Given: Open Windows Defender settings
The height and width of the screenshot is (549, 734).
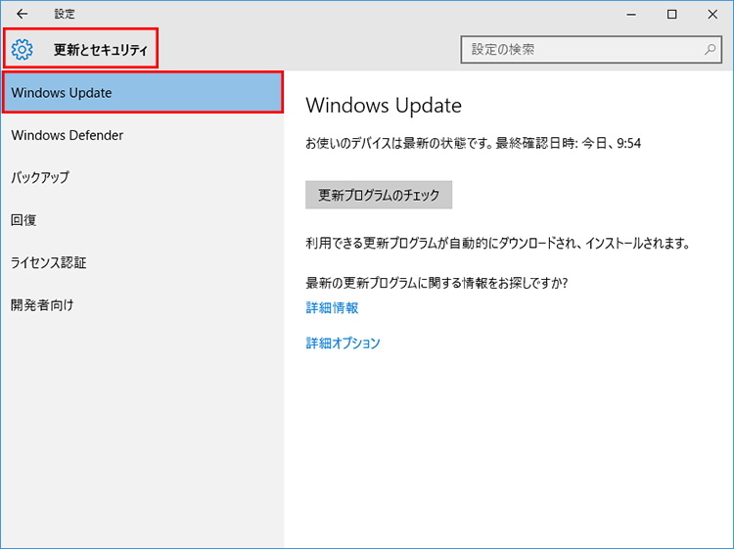Looking at the screenshot, I should 68,135.
